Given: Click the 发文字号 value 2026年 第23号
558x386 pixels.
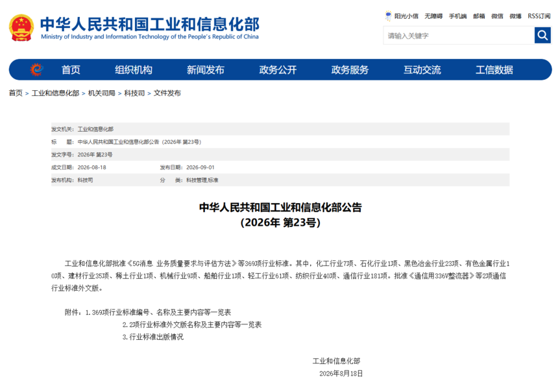Looking at the screenshot, I should pos(95,155).
